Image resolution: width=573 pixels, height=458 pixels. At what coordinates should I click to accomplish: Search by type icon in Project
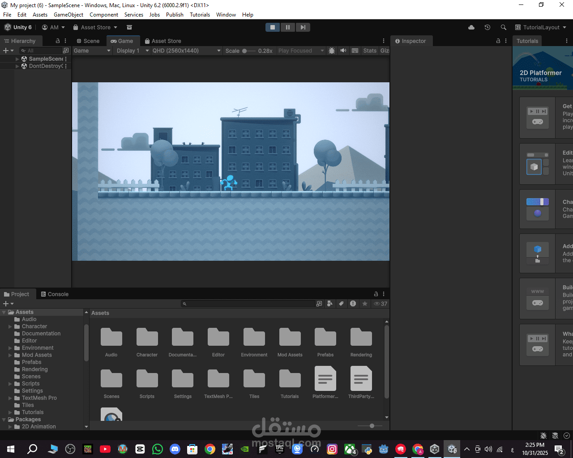[x=330, y=304]
